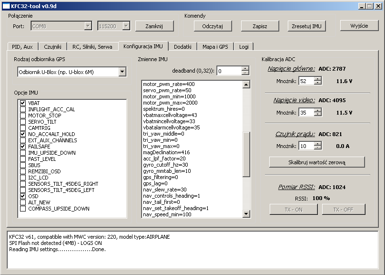Increase the deadband spinner value
The height and width of the screenshot is (275, 385).
[x=245, y=69]
